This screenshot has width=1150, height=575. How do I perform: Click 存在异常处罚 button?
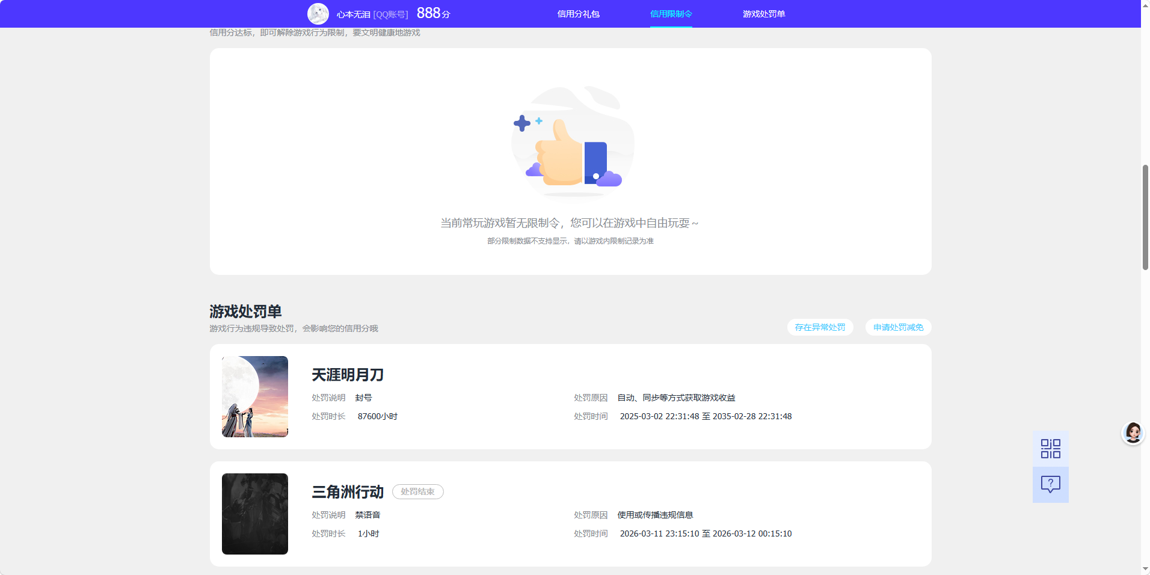(x=820, y=327)
